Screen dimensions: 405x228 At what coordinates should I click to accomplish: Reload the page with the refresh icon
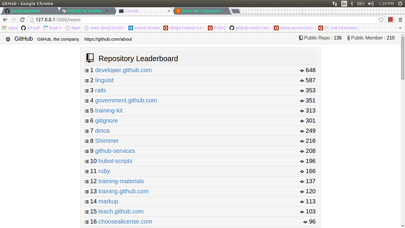pyautogui.click(x=22, y=20)
